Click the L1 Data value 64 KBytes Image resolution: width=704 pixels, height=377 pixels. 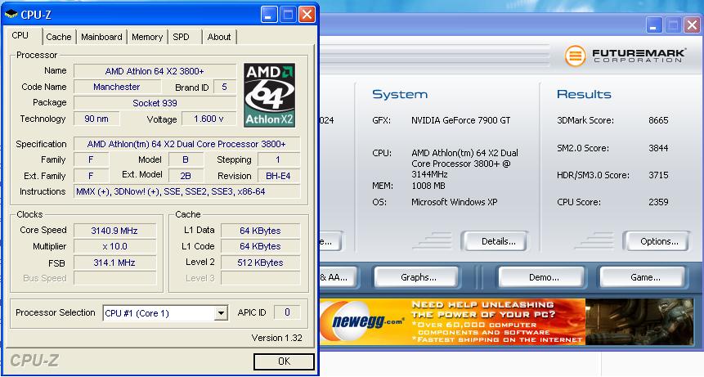[x=260, y=231]
